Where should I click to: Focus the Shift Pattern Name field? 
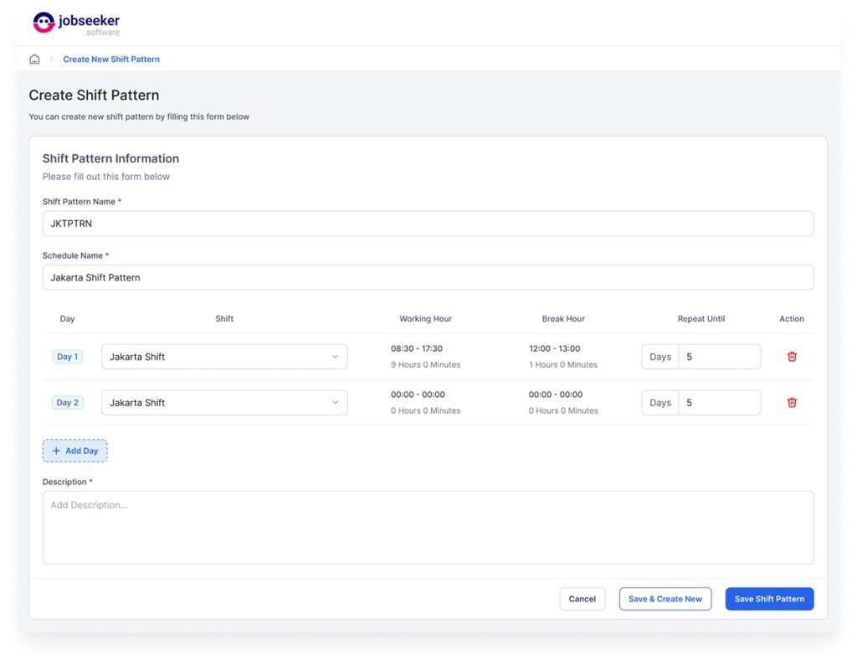point(428,224)
